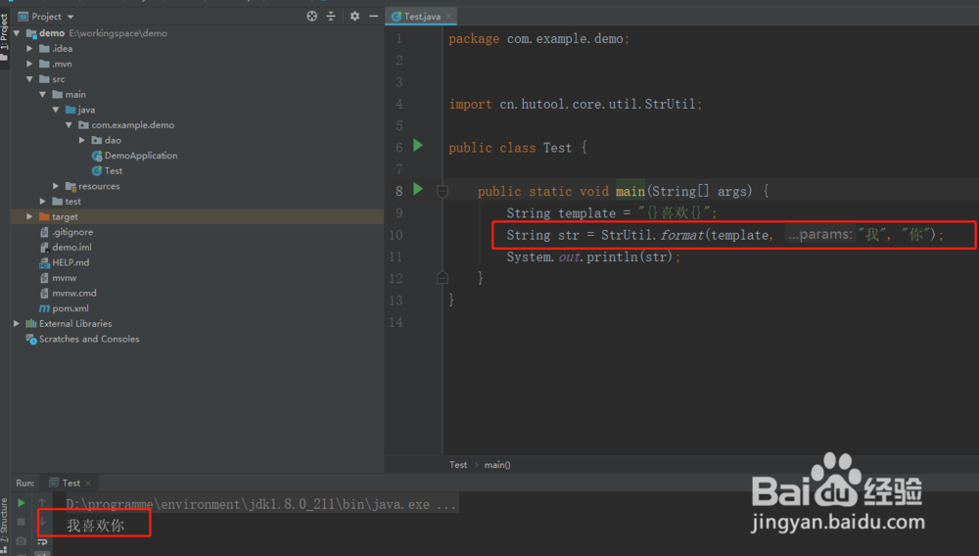Viewport: 979px width, 556px height.
Task: Click java.exe command line in console
Action: point(261,504)
